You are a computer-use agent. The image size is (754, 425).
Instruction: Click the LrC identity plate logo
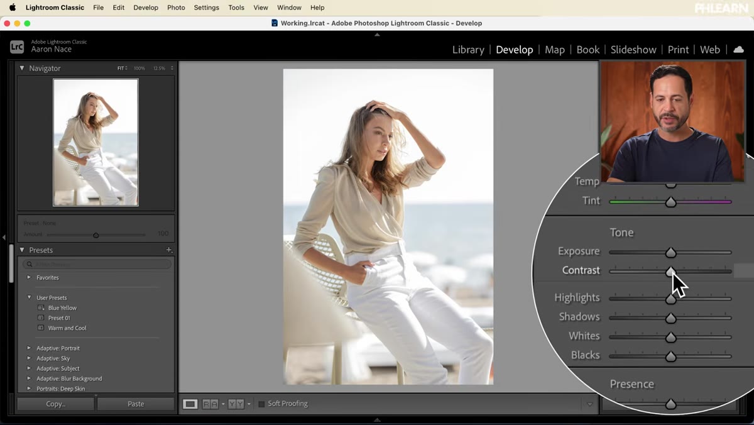(17, 47)
